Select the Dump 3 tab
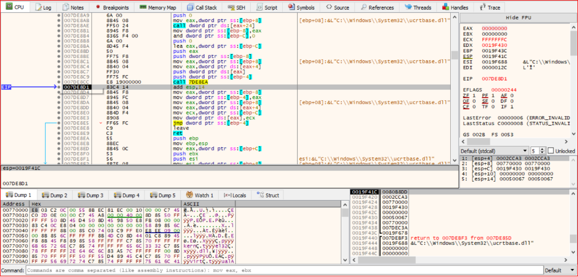The image size is (578, 277). pyautogui.click(x=91, y=195)
